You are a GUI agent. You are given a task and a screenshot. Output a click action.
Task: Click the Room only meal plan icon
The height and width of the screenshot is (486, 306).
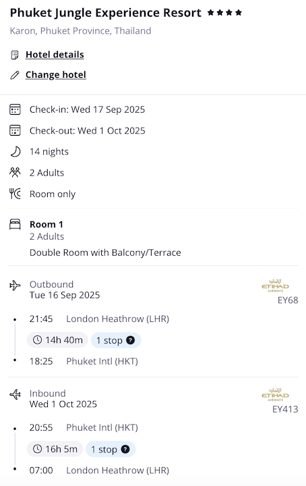(x=15, y=194)
